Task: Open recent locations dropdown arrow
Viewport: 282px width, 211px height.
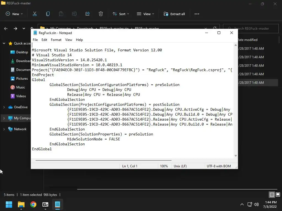Action: pos(24,29)
